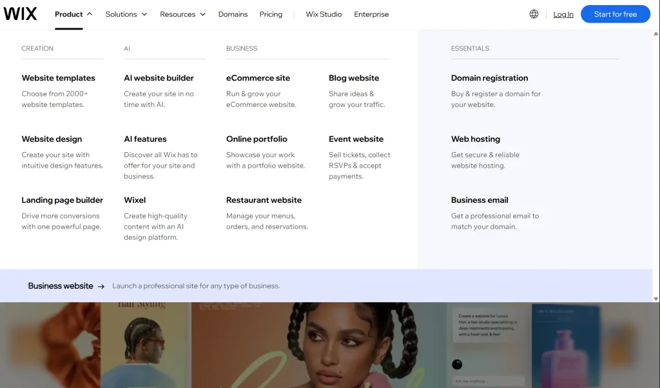Image resolution: width=660 pixels, height=388 pixels.
Task: Click 'Manage your menus, orders, and reservations.'
Action: click(267, 221)
